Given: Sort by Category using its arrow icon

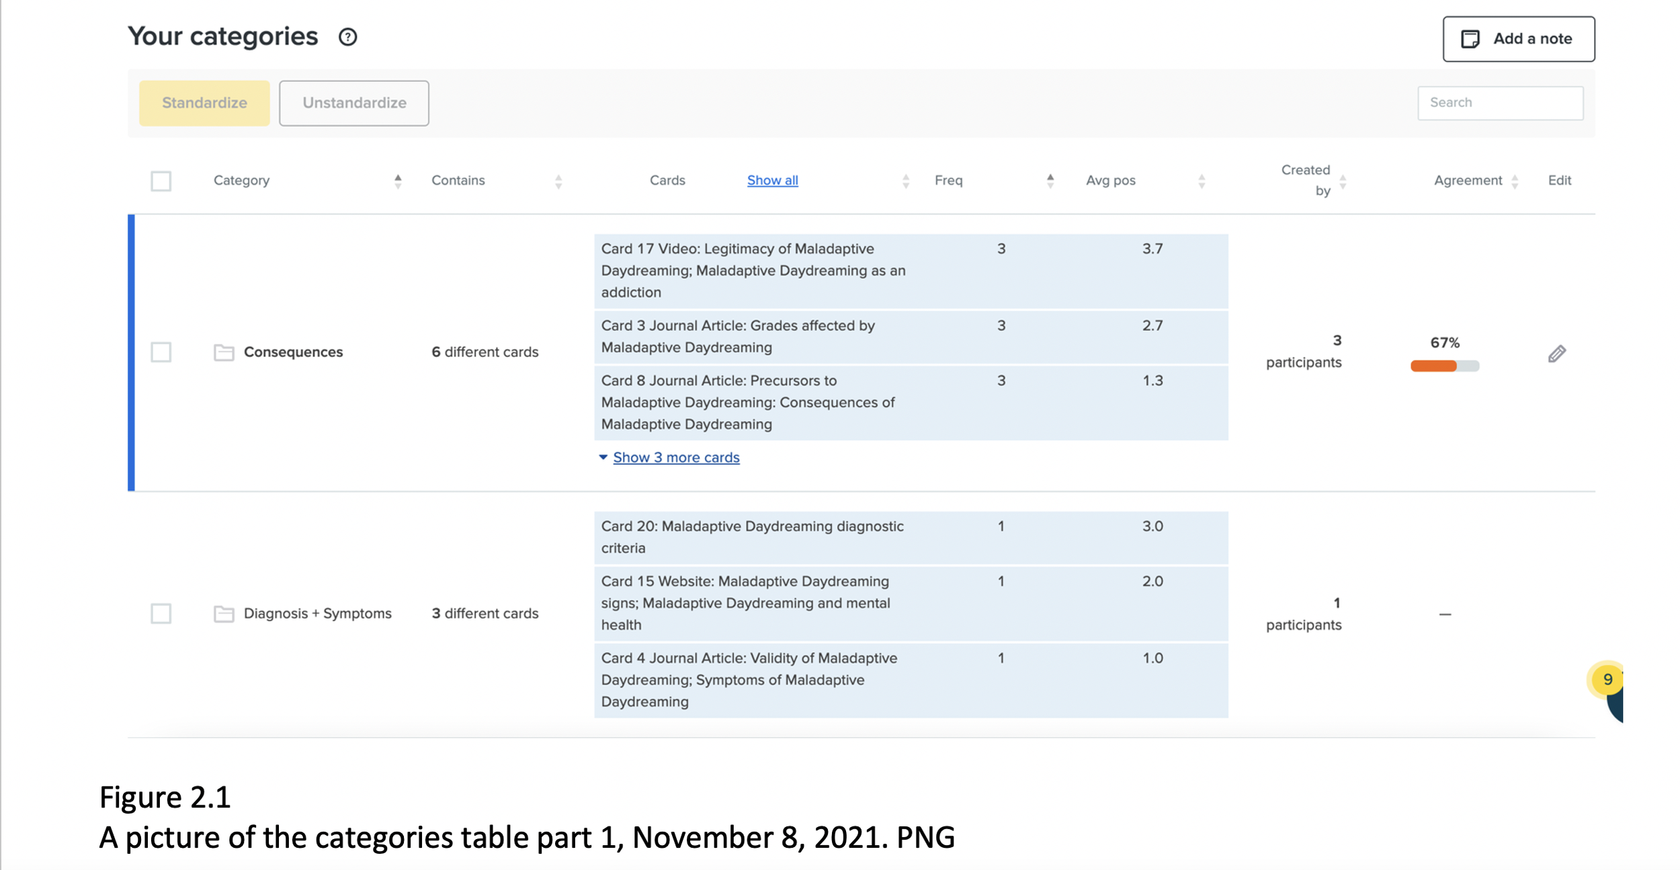Looking at the screenshot, I should click(398, 181).
